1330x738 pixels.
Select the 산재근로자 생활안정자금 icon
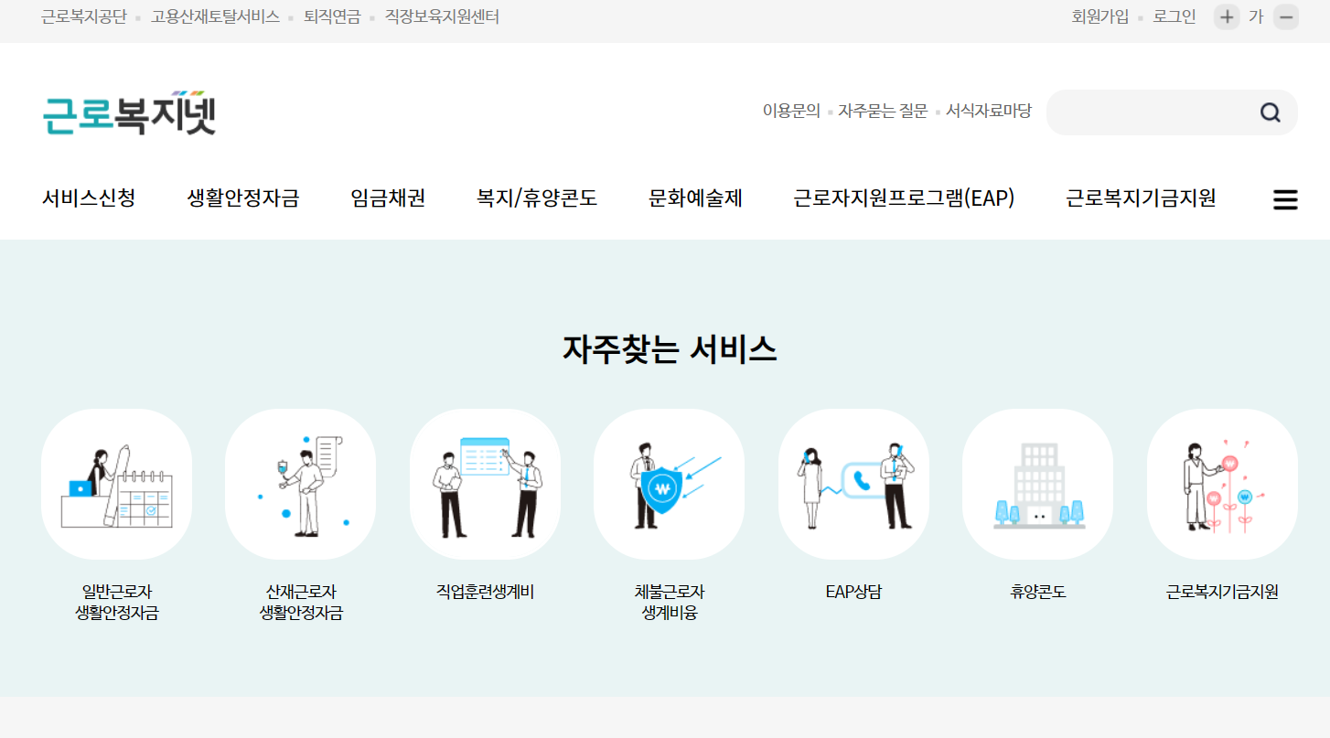pos(300,484)
